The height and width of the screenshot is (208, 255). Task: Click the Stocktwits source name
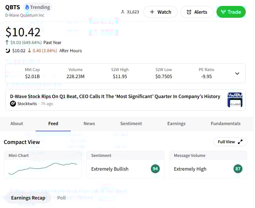click(x=27, y=104)
